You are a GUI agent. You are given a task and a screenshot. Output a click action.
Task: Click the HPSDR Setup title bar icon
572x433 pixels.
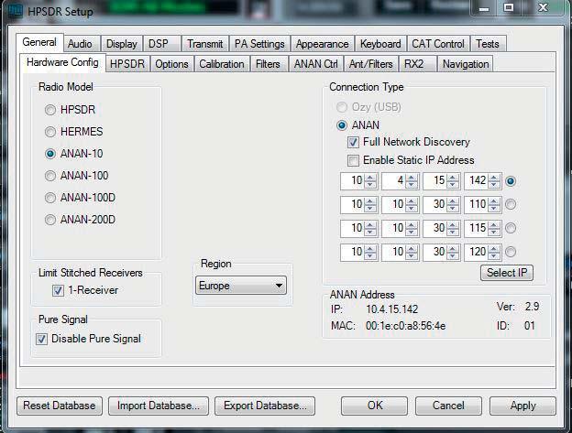tap(16, 11)
